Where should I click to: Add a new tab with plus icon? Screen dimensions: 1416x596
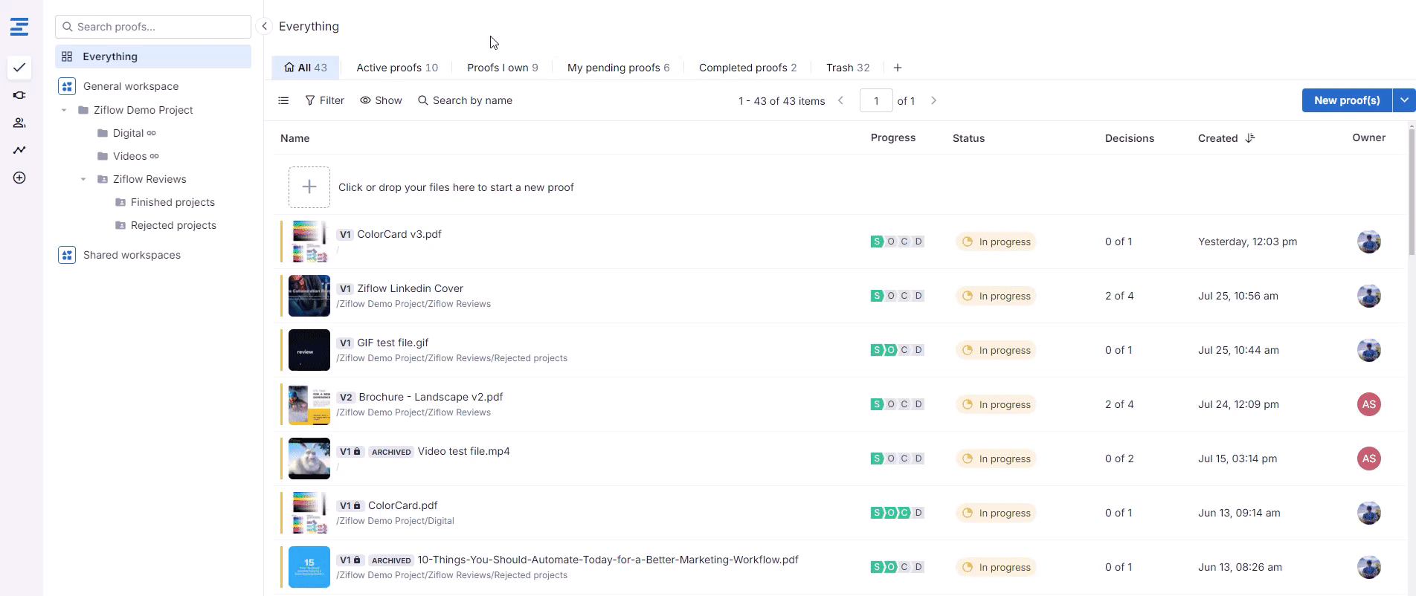tap(898, 68)
